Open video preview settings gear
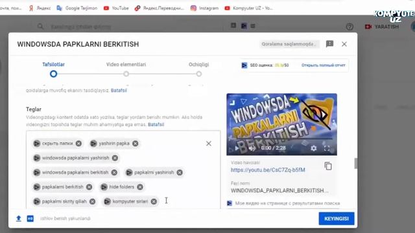Viewport: 415px width, 233px height. tap(314, 148)
